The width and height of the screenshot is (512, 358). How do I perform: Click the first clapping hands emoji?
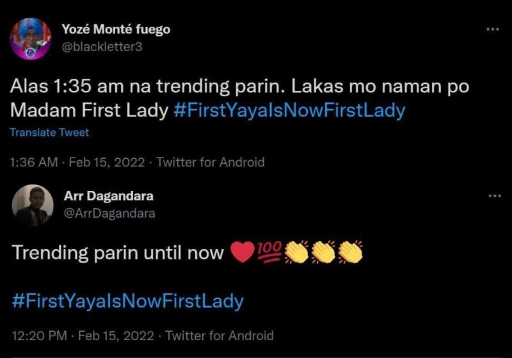(x=296, y=253)
